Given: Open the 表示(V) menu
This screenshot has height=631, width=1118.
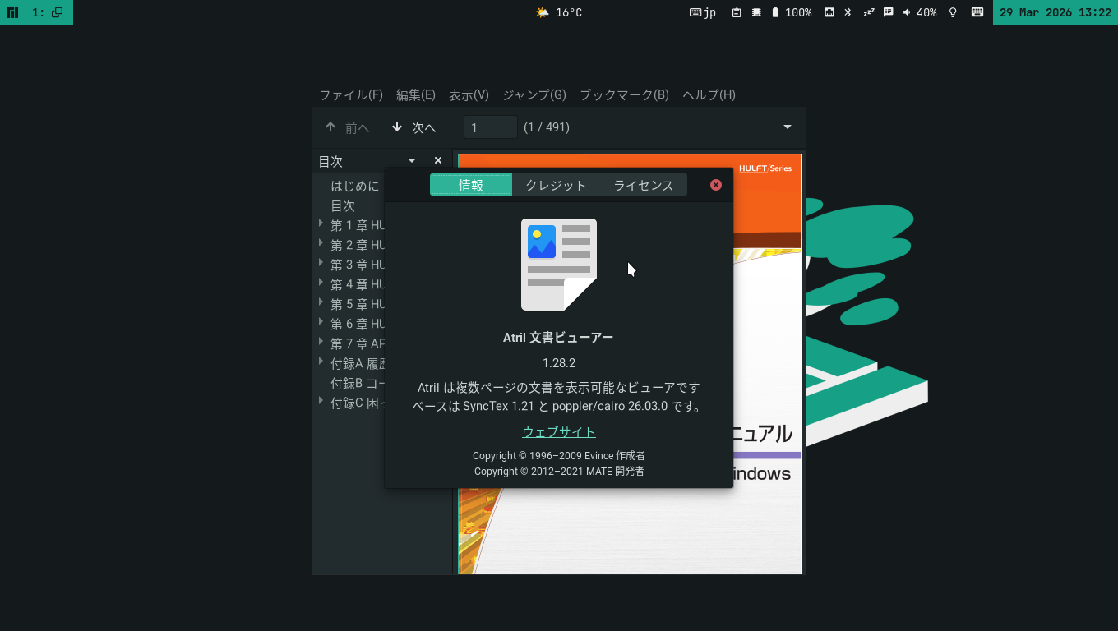Looking at the screenshot, I should (x=469, y=94).
